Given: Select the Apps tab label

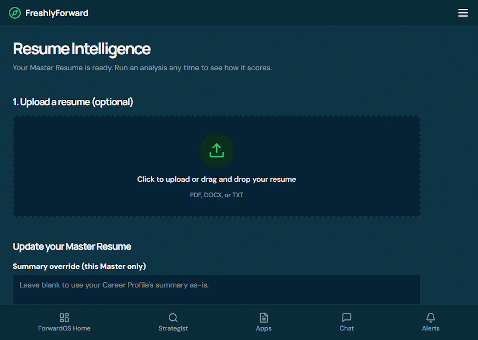Looking at the screenshot, I should point(264,328).
